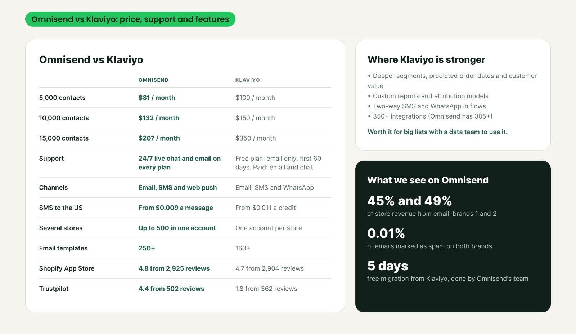Click the '10,000 contacts' row label
Screen dimensions: 576x334
(x=64, y=118)
